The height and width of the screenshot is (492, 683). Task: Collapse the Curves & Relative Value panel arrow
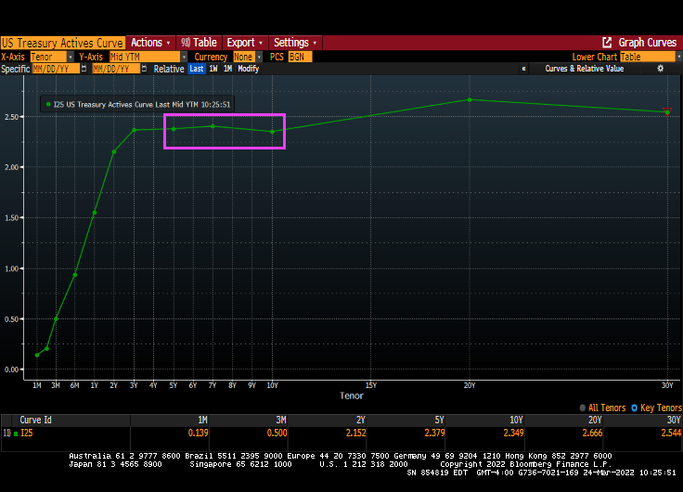pos(524,69)
